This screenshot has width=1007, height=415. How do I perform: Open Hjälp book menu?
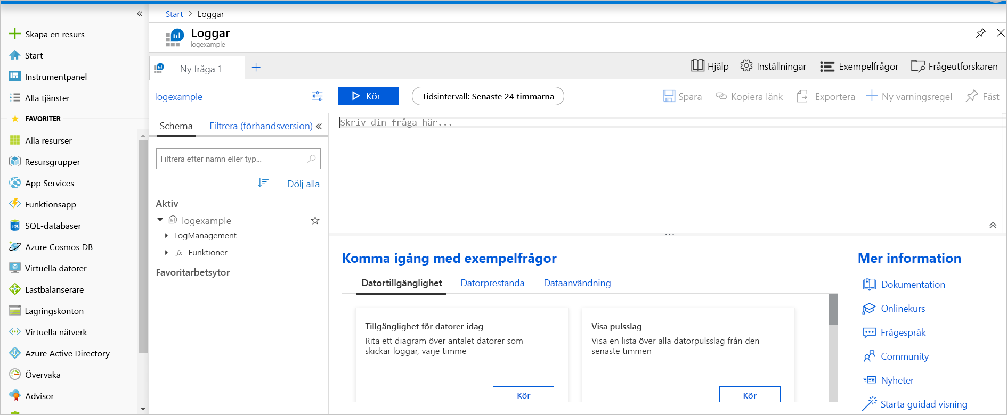point(710,66)
